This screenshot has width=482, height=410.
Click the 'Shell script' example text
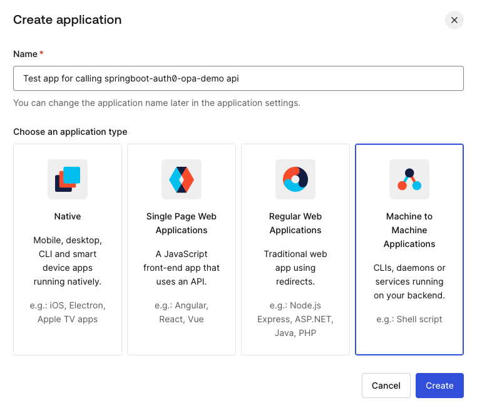[409, 319]
